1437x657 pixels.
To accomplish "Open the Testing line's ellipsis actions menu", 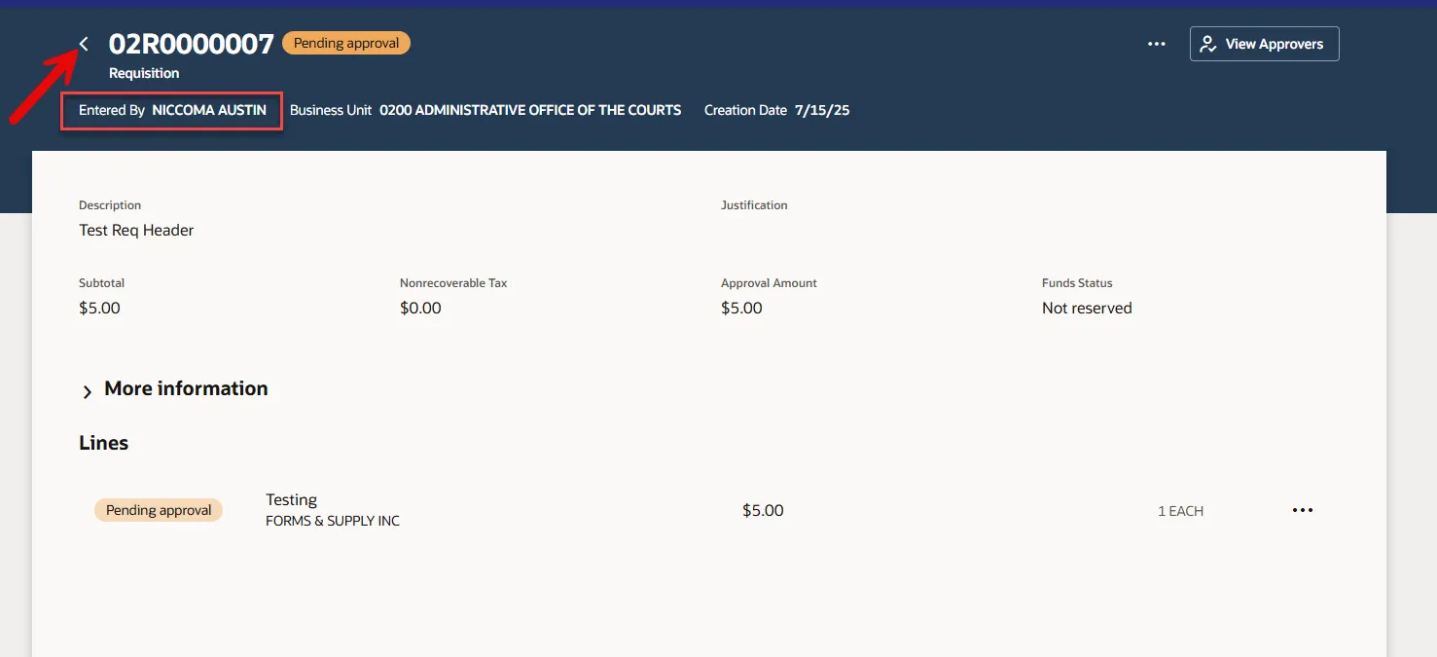I will (1303, 510).
